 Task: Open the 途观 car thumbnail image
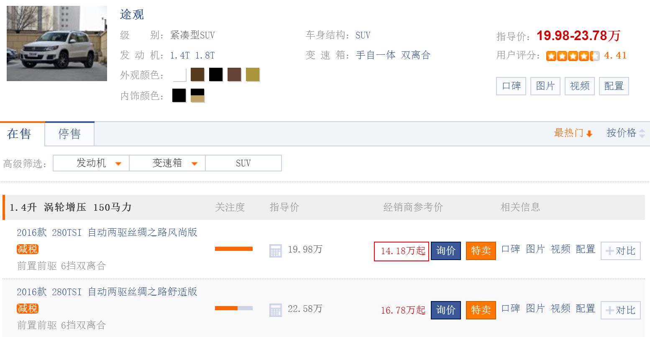click(57, 43)
